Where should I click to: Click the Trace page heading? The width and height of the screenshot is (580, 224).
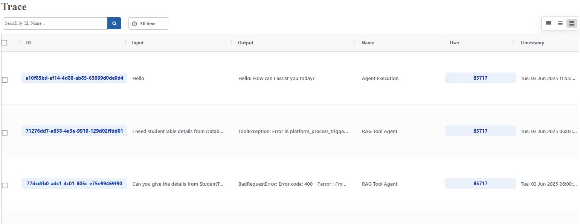tap(14, 7)
